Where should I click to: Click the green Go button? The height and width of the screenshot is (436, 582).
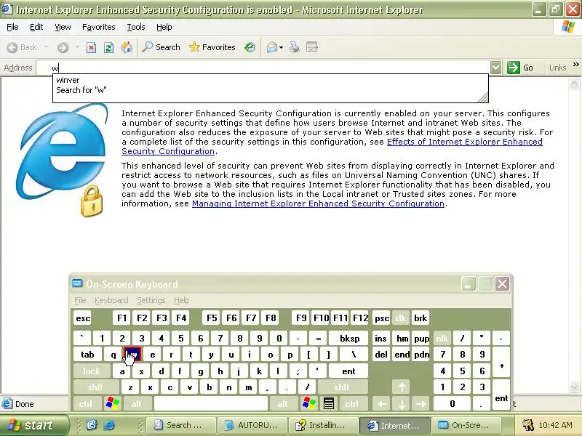[520, 68]
